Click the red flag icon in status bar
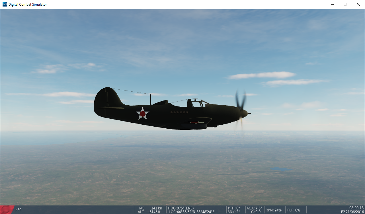Viewport: 365px width, 214px height. point(6,210)
